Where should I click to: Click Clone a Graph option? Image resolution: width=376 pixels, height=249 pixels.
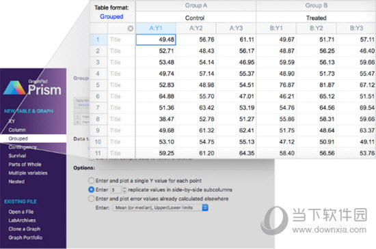click(24, 229)
